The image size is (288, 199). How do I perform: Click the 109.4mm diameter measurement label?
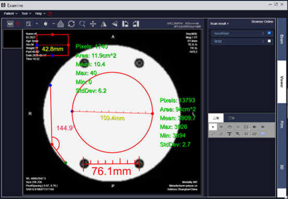coord(112,118)
